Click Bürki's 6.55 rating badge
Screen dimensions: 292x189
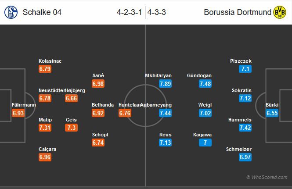pos(272,114)
